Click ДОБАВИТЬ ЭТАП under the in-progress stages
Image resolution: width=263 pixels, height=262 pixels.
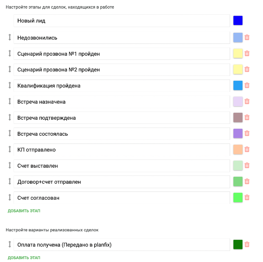(x=24, y=211)
